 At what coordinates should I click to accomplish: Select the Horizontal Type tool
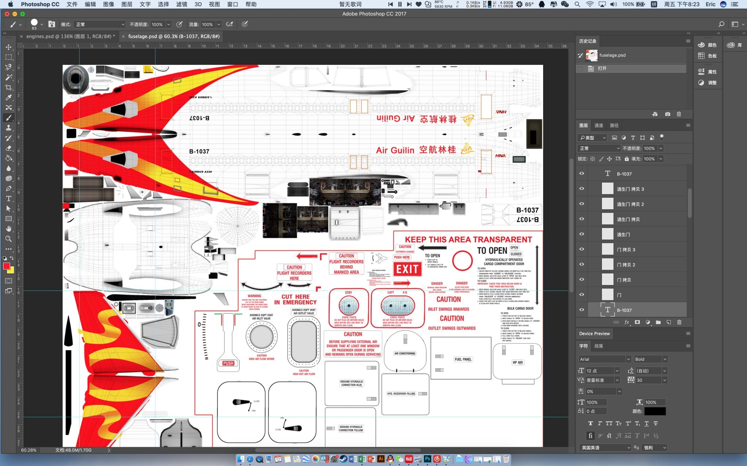(9, 199)
